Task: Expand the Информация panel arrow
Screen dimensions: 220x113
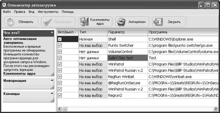Action: (52, 80)
